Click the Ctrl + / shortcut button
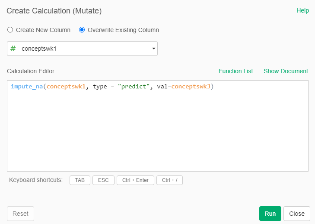 click(x=169, y=180)
